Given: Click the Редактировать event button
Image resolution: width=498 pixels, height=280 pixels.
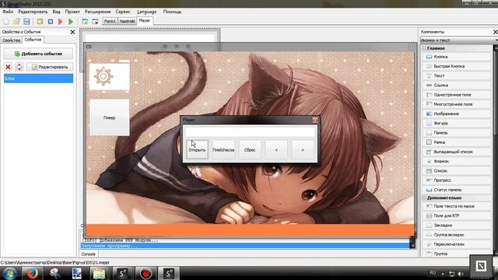Looking at the screenshot, I should [50, 67].
